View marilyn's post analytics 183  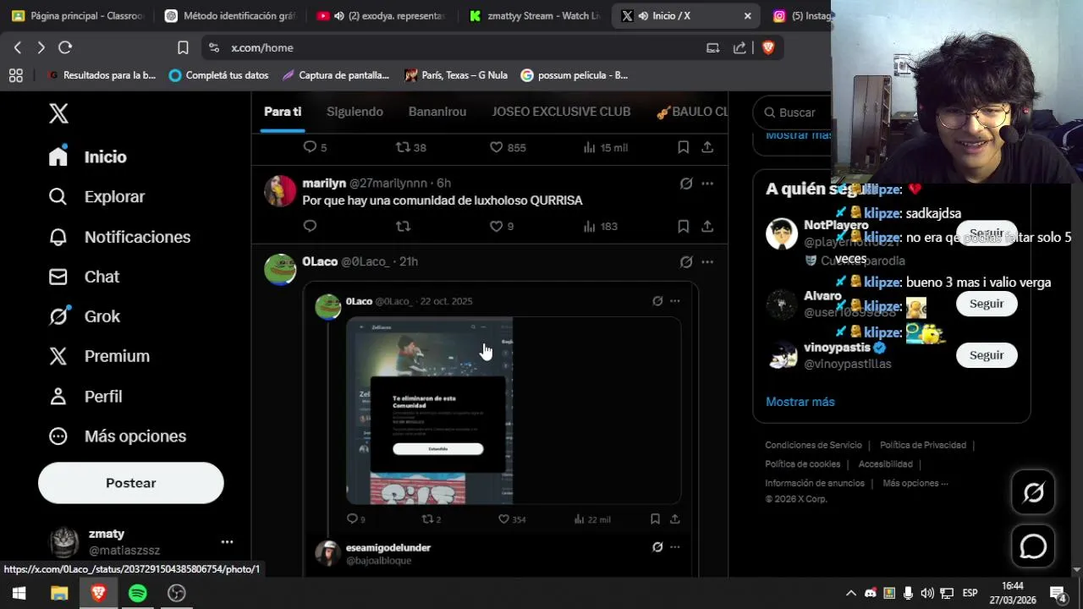pos(601,226)
